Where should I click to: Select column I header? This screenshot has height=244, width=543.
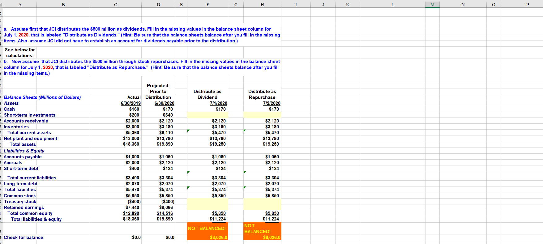coord(296,4)
